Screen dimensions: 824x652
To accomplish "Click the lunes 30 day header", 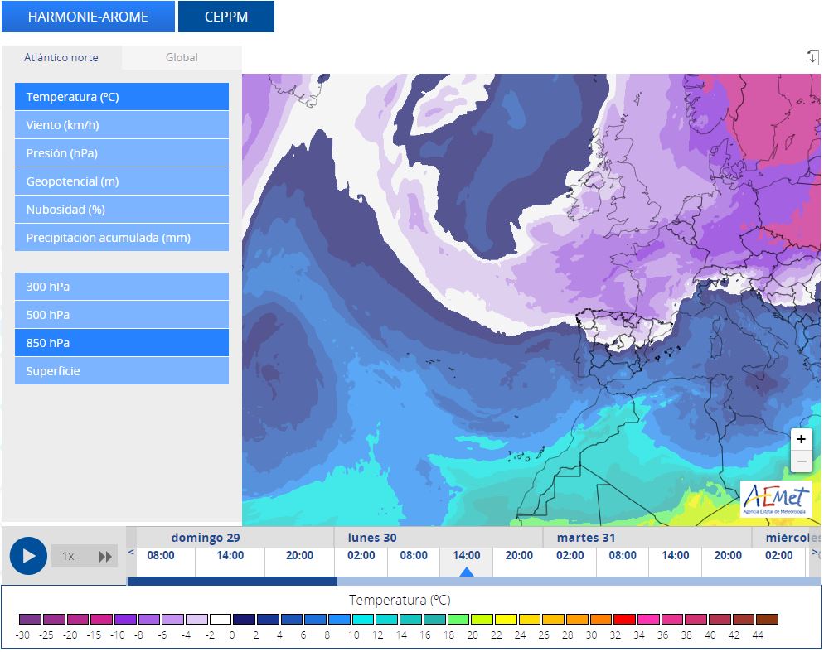I will coord(372,538).
